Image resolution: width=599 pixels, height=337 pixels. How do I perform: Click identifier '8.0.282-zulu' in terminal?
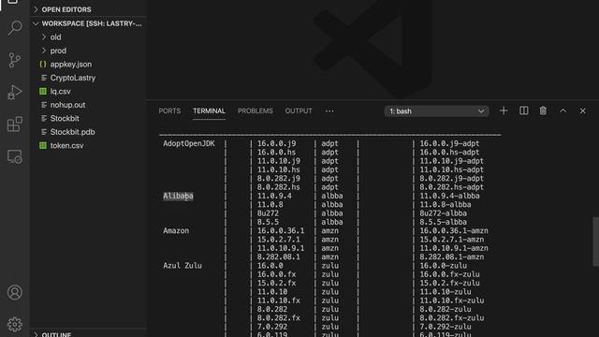pos(446,309)
